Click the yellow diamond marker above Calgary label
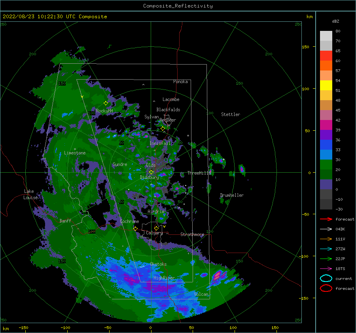This screenshot has height=333, width=356. click(x=156, y=228)
